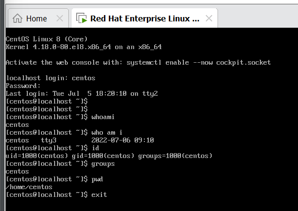This screenshot has height=211, width=298.
Task: Select the Red Hat Enterprise Linux tab
Action: (x=145, y=18)
